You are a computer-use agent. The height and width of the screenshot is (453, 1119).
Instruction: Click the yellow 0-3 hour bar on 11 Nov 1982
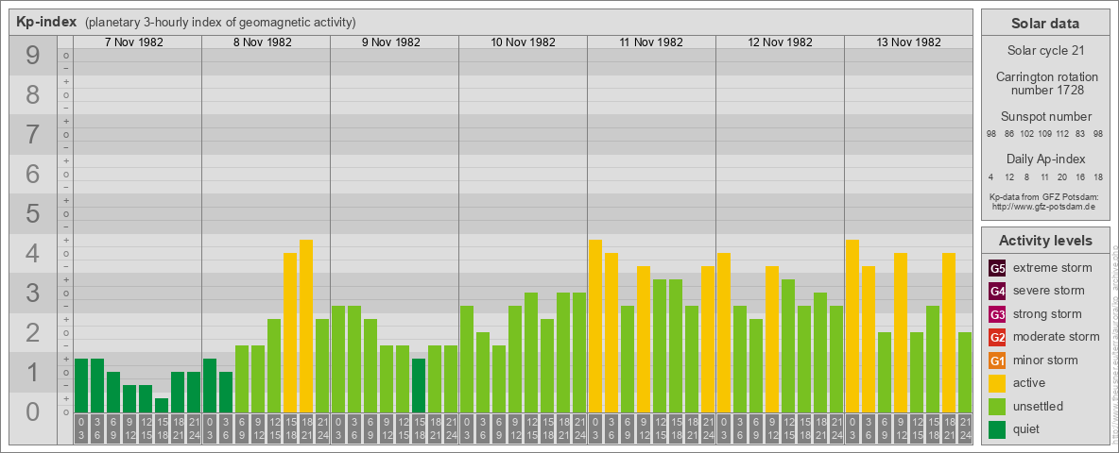point(595,327)
